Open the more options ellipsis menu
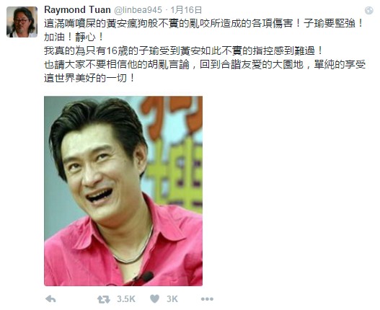Viewport: 380px width, 310px height. [x=207, y=299]
